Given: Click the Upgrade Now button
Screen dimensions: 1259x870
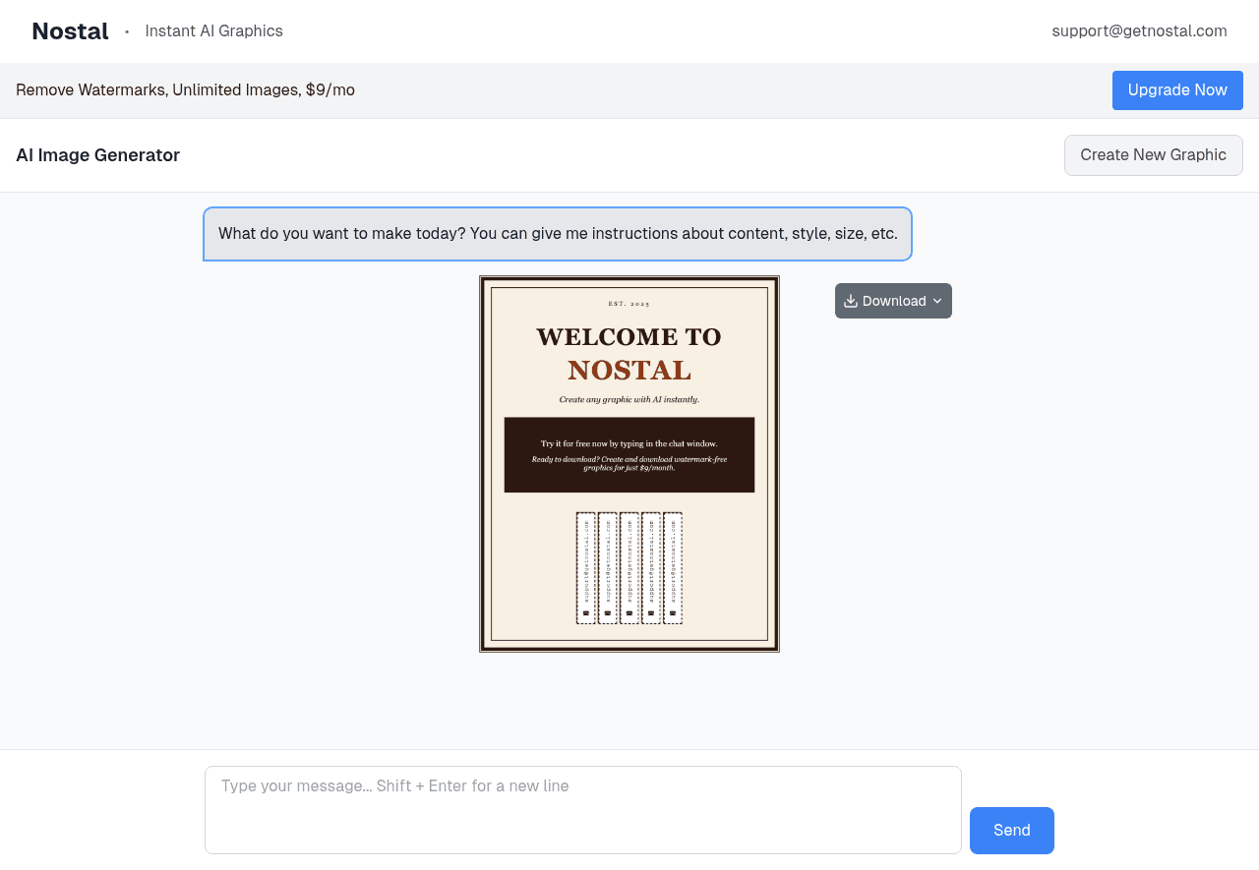Looking at the screenshot, I should pyautogui.click(x=1177, y=90).
